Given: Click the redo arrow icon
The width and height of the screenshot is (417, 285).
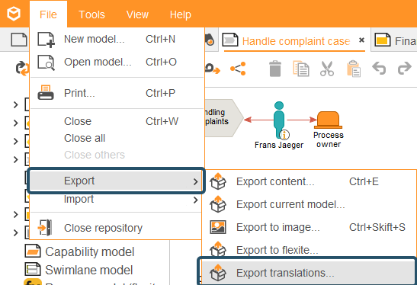Looking at the screenshot, I should click(405, 68).
